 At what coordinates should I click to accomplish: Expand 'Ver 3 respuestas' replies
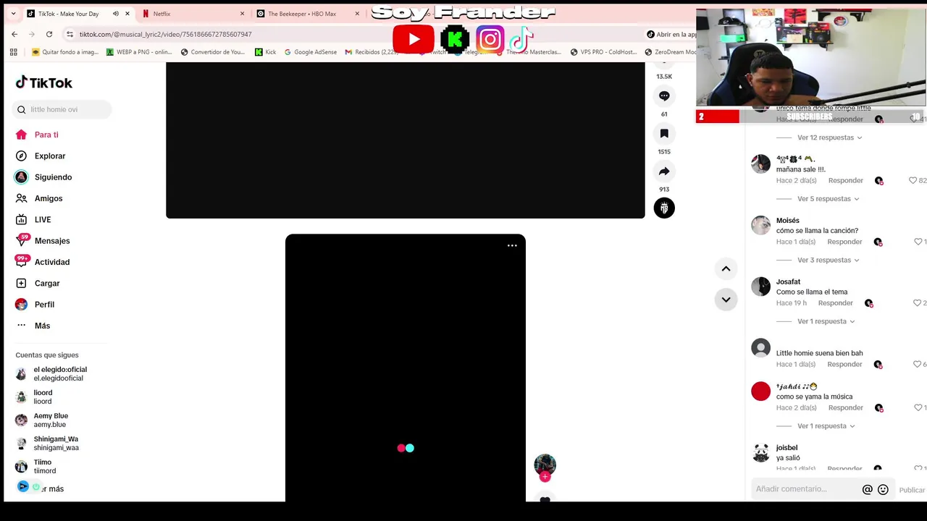(828, 260)
